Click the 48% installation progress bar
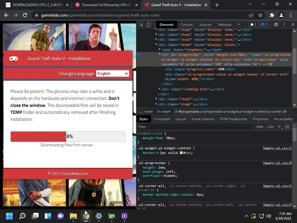297x223 pixels. tap(68, 136)
